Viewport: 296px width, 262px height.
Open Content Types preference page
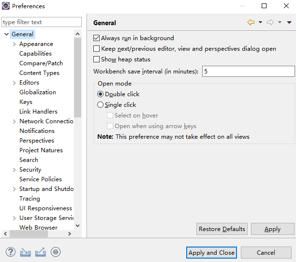coord(39,73)
